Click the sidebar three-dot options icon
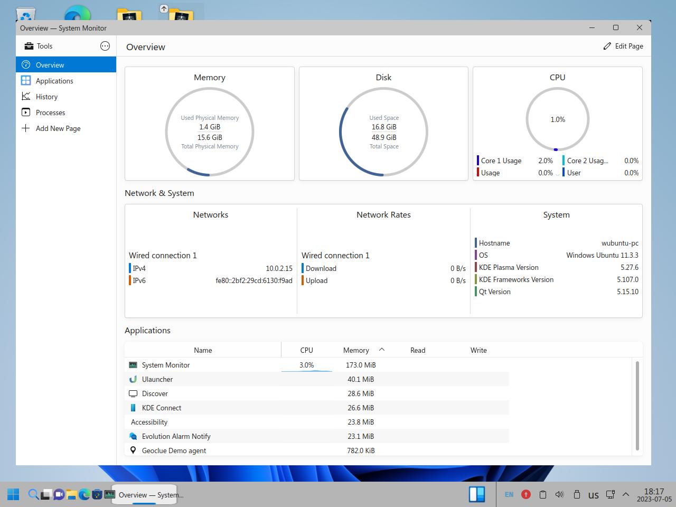676x507 pixels. point(105,46)
